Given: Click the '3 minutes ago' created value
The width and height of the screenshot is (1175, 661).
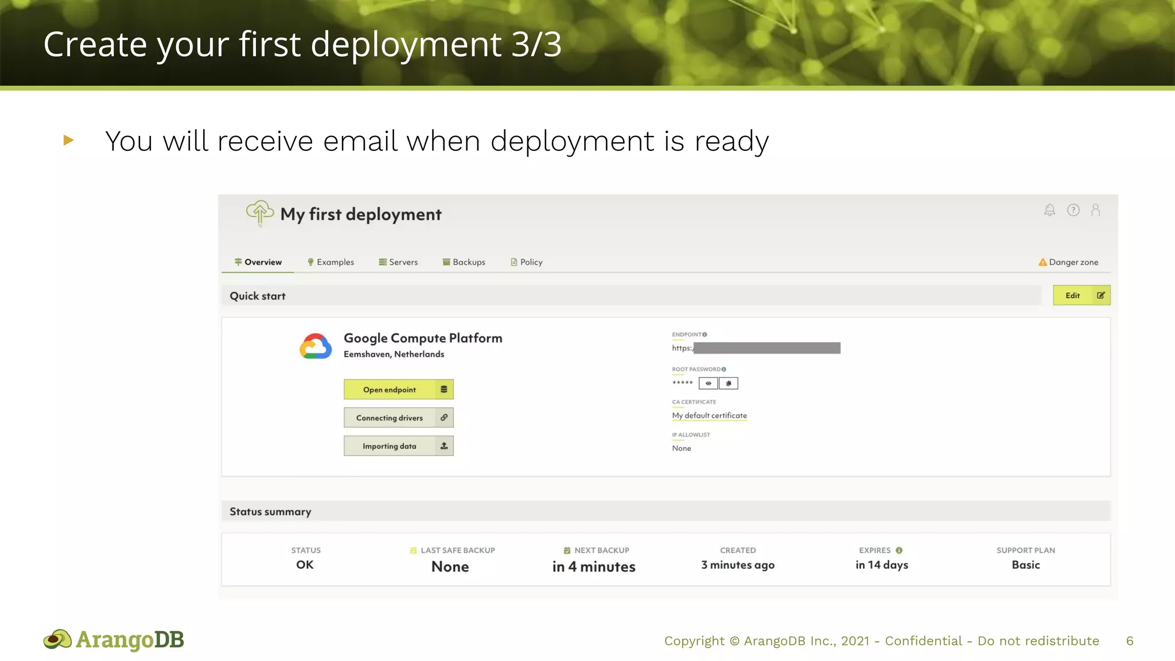Looking at the screenshot, I should point(738,565).
